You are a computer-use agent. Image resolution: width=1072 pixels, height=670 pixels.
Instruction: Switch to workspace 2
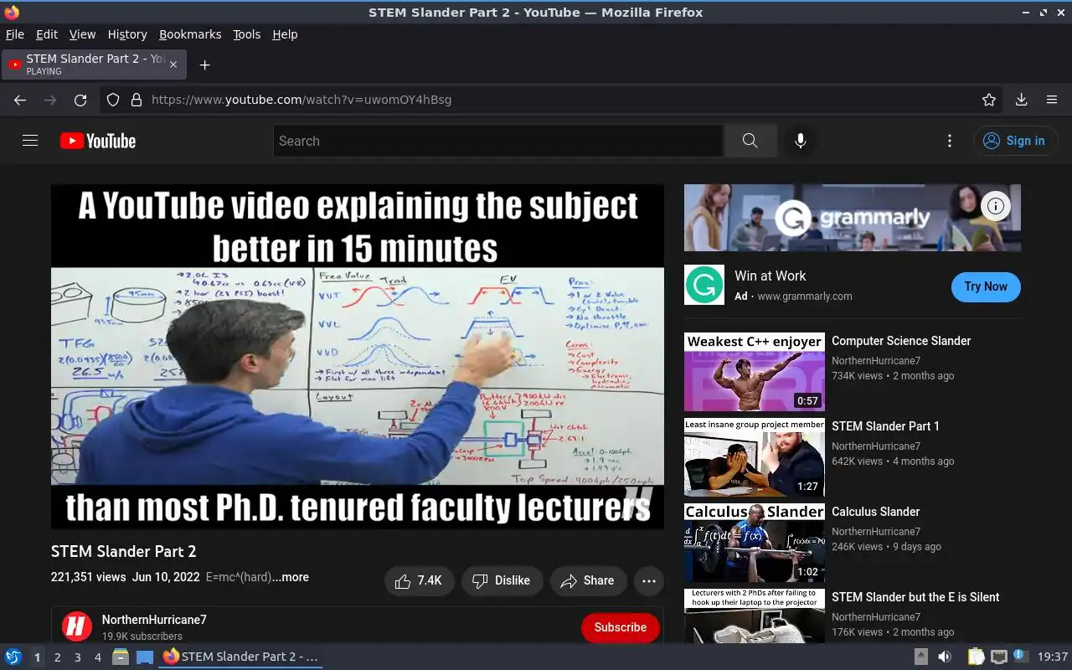click(x=57, y=657)
